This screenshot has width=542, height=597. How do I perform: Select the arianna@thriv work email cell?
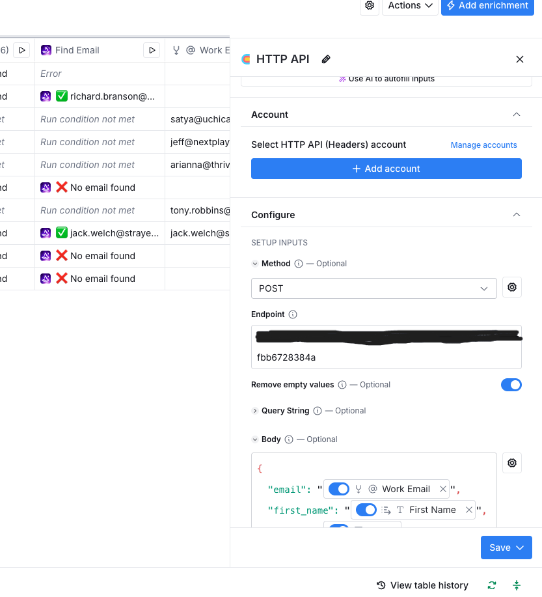click(x=198, y=165)
